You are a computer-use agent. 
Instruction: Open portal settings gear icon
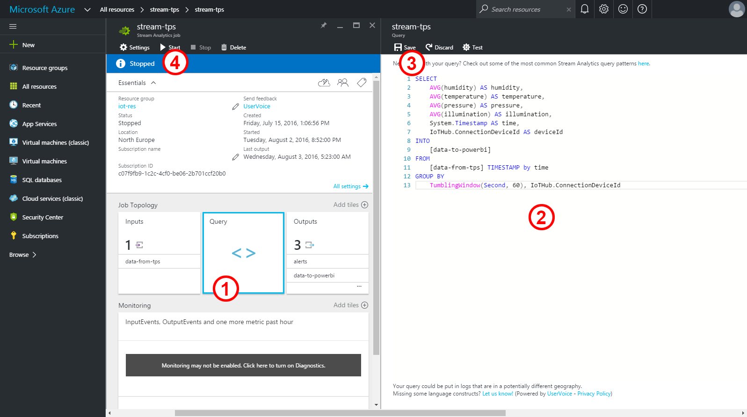click(604, 9)
